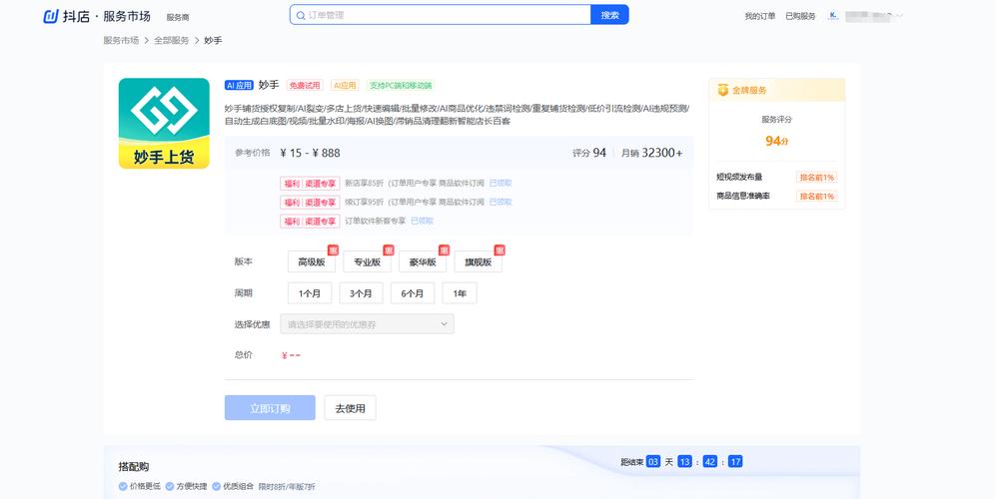Open 已购服务 in the header

[x=800, y=16]
